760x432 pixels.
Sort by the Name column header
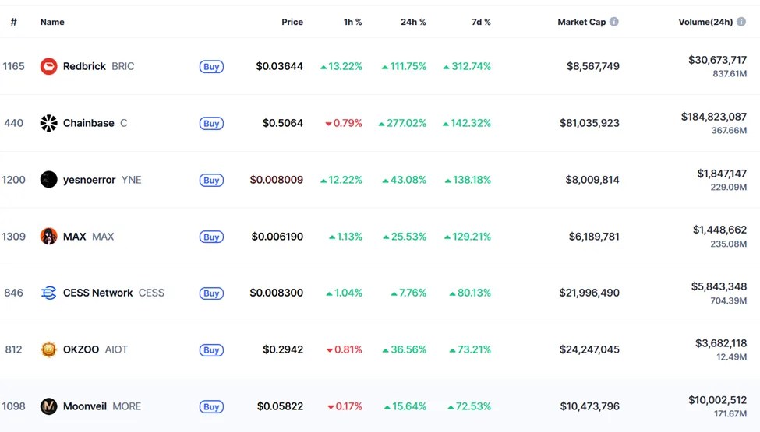52,22
